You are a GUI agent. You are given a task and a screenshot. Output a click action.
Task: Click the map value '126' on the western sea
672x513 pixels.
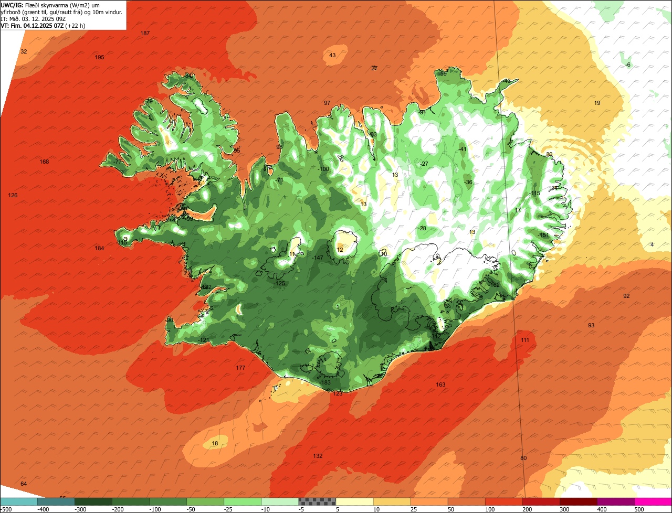click(x=13, y=195)
